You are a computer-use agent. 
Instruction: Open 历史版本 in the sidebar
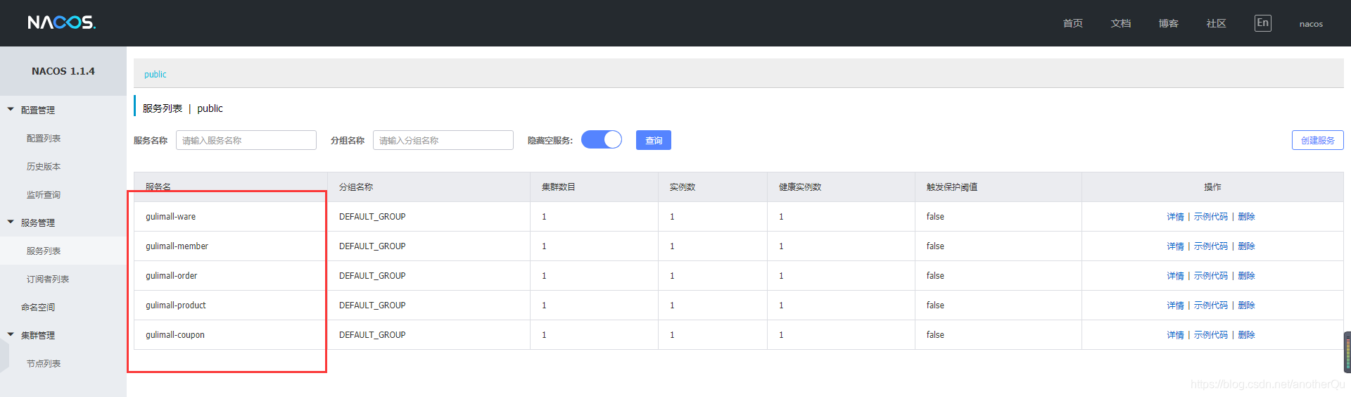(x=44, y=167)
